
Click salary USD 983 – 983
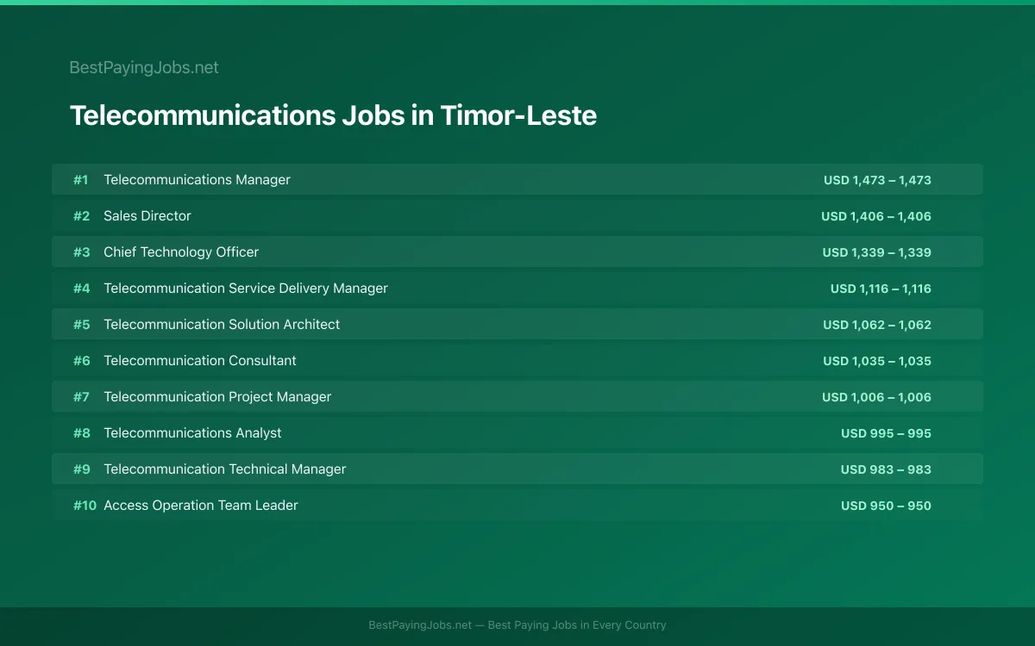tap(886, 469)
